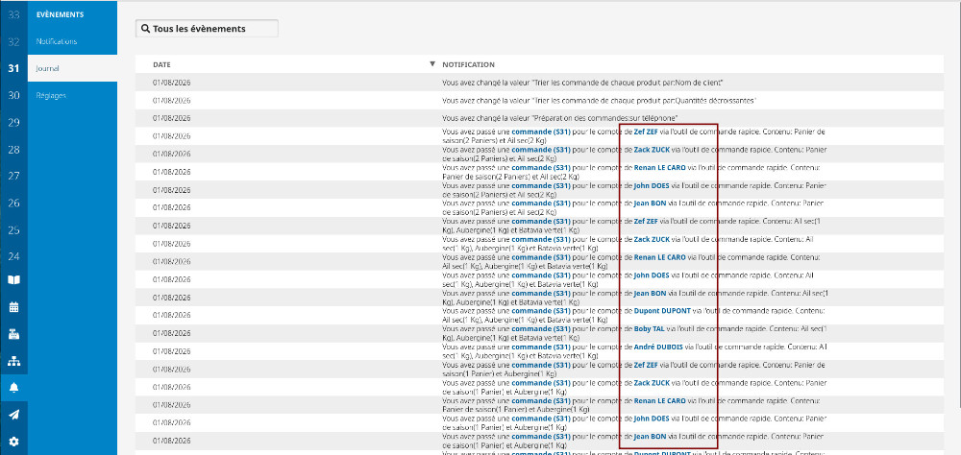Click the bell events icon
961x455 pixels.
(13, 388)
